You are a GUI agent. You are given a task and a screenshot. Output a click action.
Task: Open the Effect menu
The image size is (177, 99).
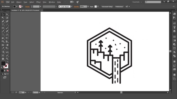pos(38,2)
